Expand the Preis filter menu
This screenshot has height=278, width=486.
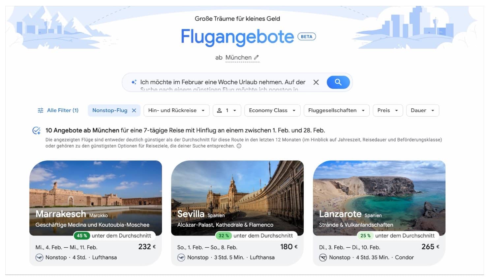click(x=388, y=110)
